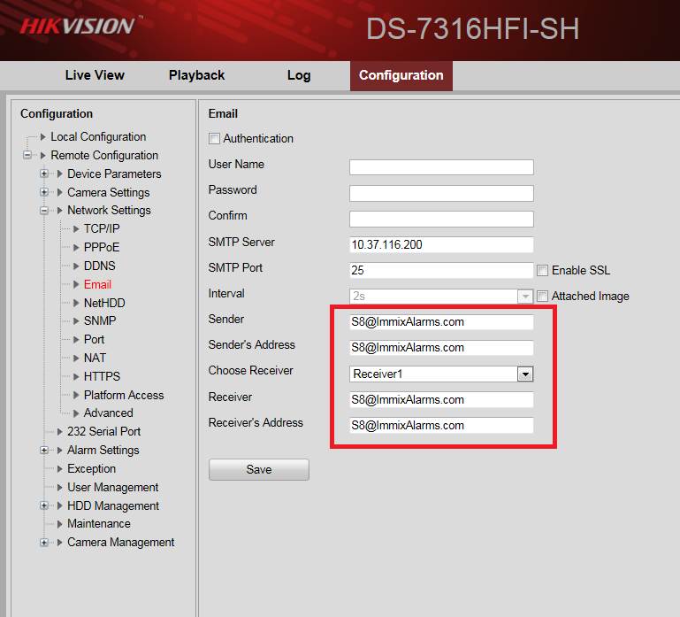The image size is (680, 617).
Task: Edit the Receiver's Address field
Action: pos(441,425)
